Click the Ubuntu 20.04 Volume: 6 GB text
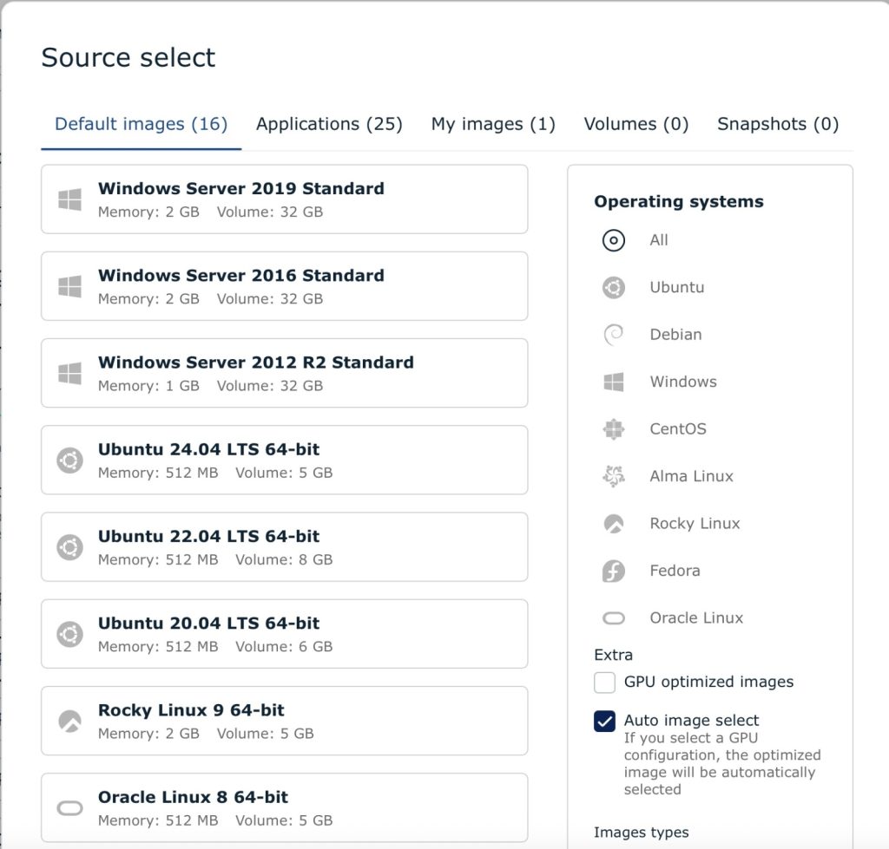The height and width of the screenshot is (849, 889). pos(284,647)
